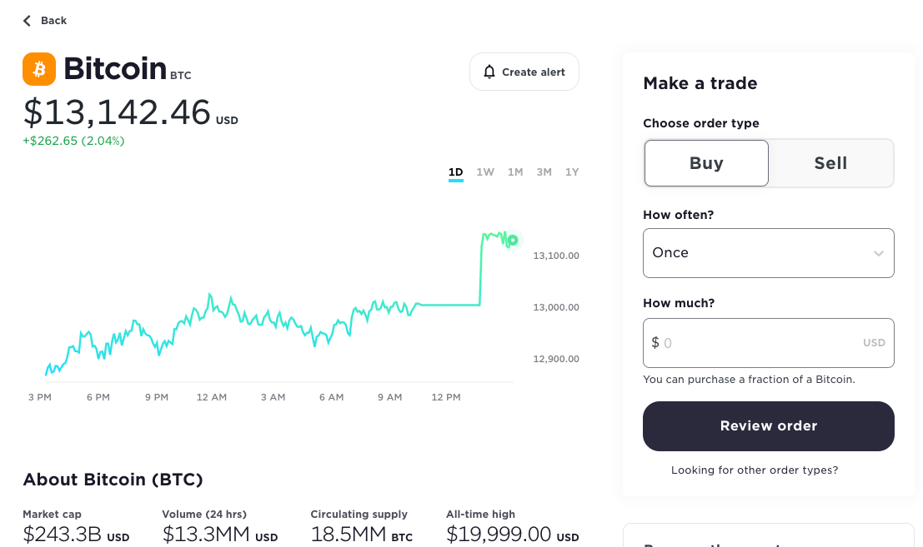This screenshot has width=923, height=547.
Task: Switch chart to 3M range
Action: click(x=544, y=172)
